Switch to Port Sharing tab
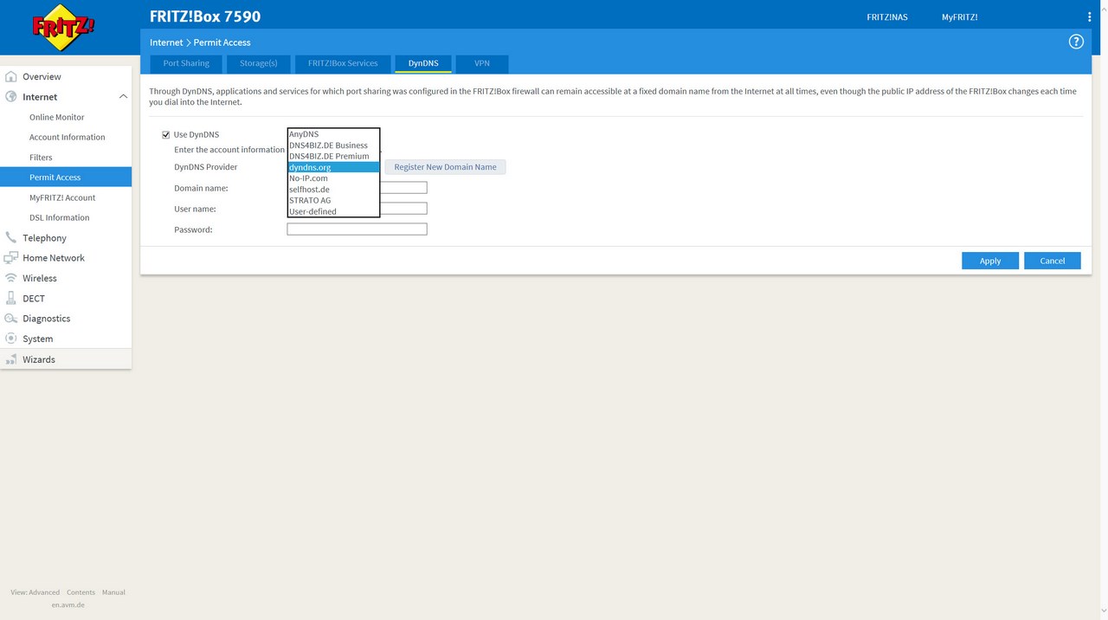Image resolution: width=1108 pixels, height=620 pixels. pos(186,63)
